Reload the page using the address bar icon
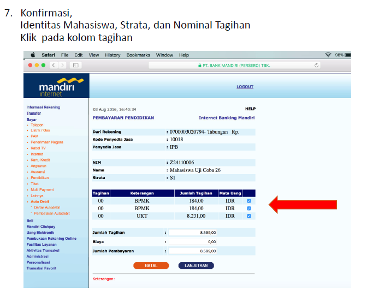The width and height of the screenshot is (367, 300). (x=317, y=65)
